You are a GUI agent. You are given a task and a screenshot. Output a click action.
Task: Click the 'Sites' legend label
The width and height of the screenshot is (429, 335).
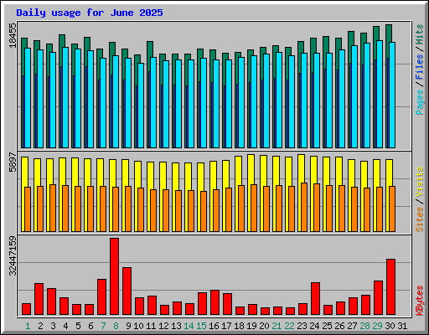pos(420,219)
